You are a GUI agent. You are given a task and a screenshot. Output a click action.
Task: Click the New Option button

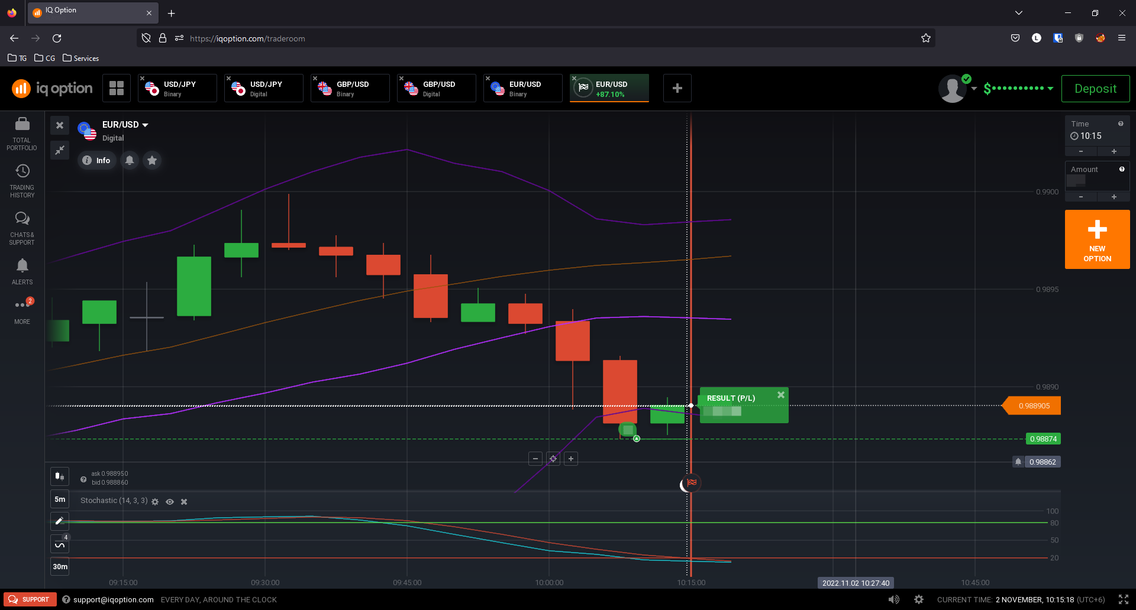(1097, 239)
